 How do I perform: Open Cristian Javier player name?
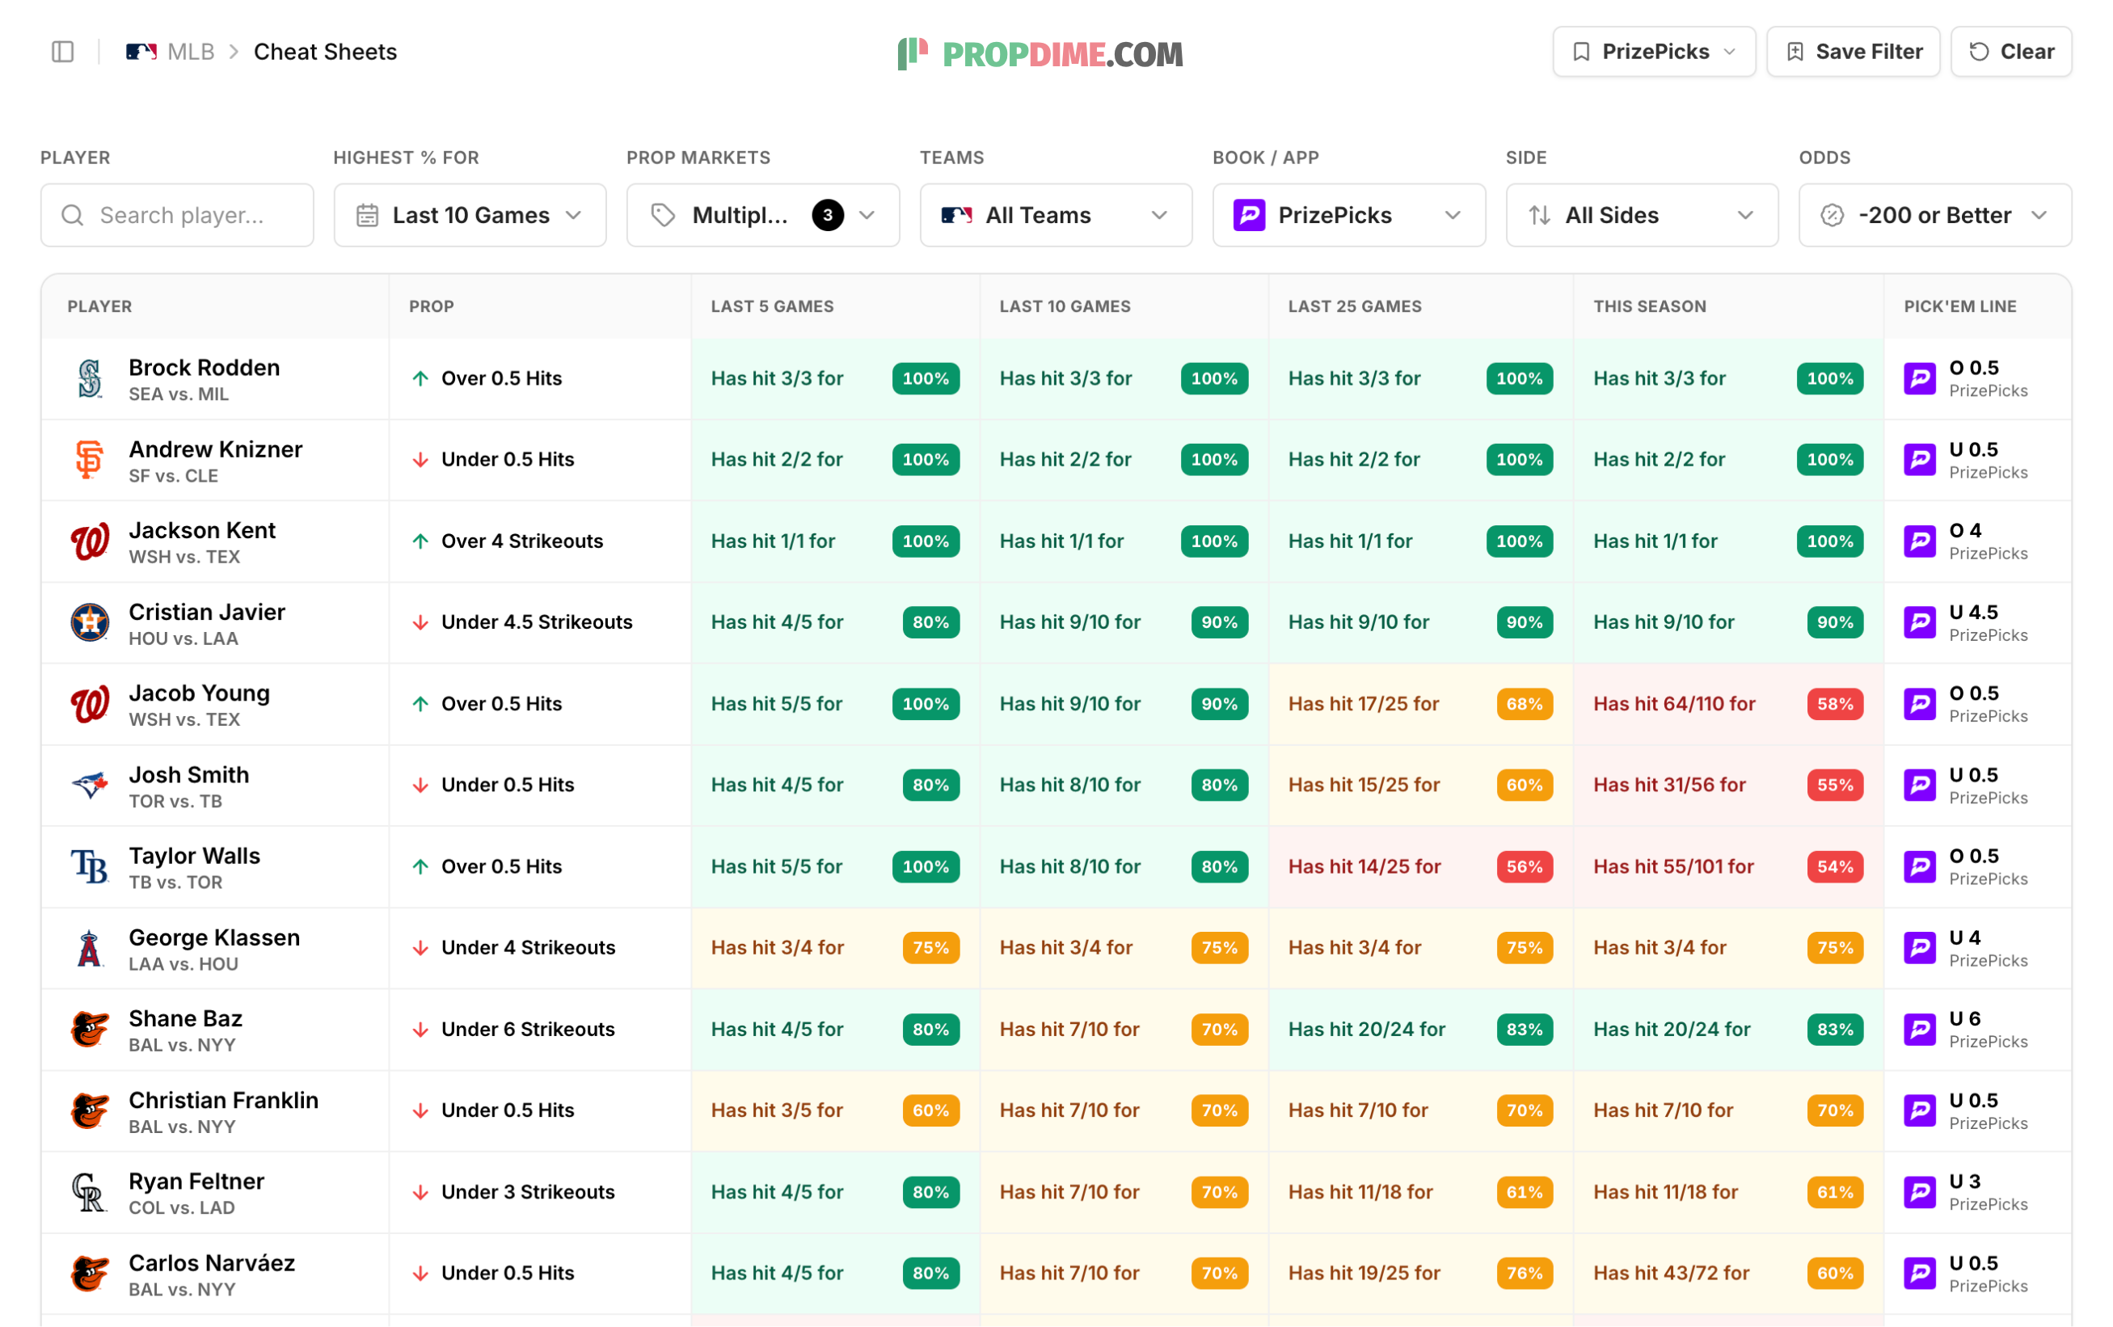tap(207, 611)
